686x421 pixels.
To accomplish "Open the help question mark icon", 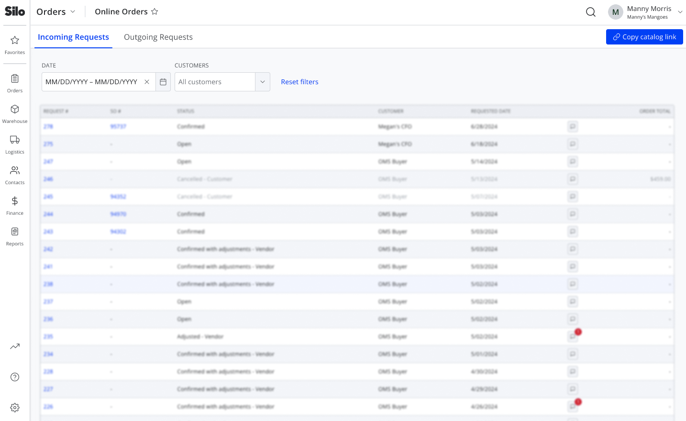I will point(15,377).
